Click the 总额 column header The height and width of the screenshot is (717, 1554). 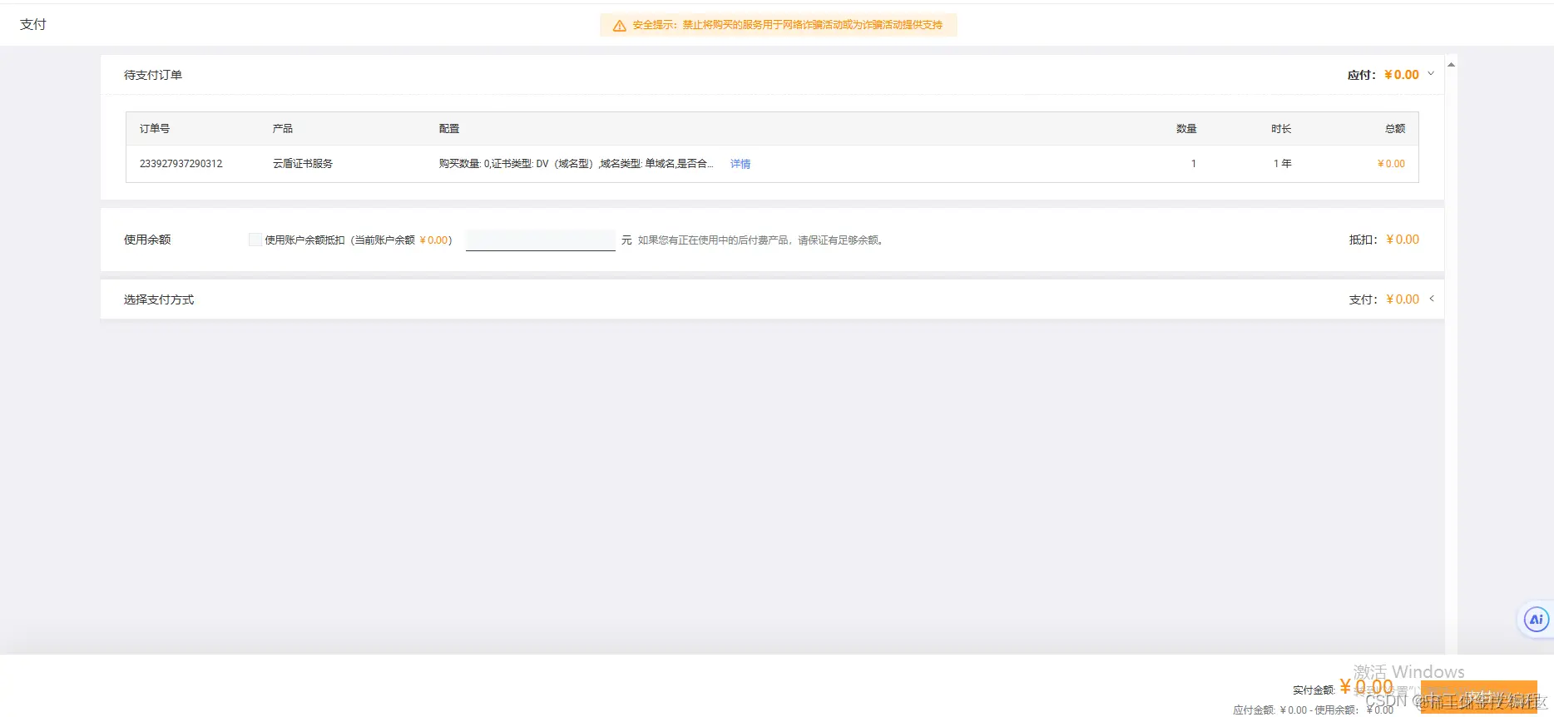(1395, 129)
